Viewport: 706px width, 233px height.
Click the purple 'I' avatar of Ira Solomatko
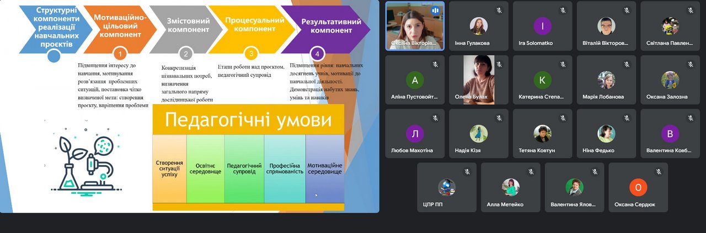pyautogui.click(x=543, y=26)
